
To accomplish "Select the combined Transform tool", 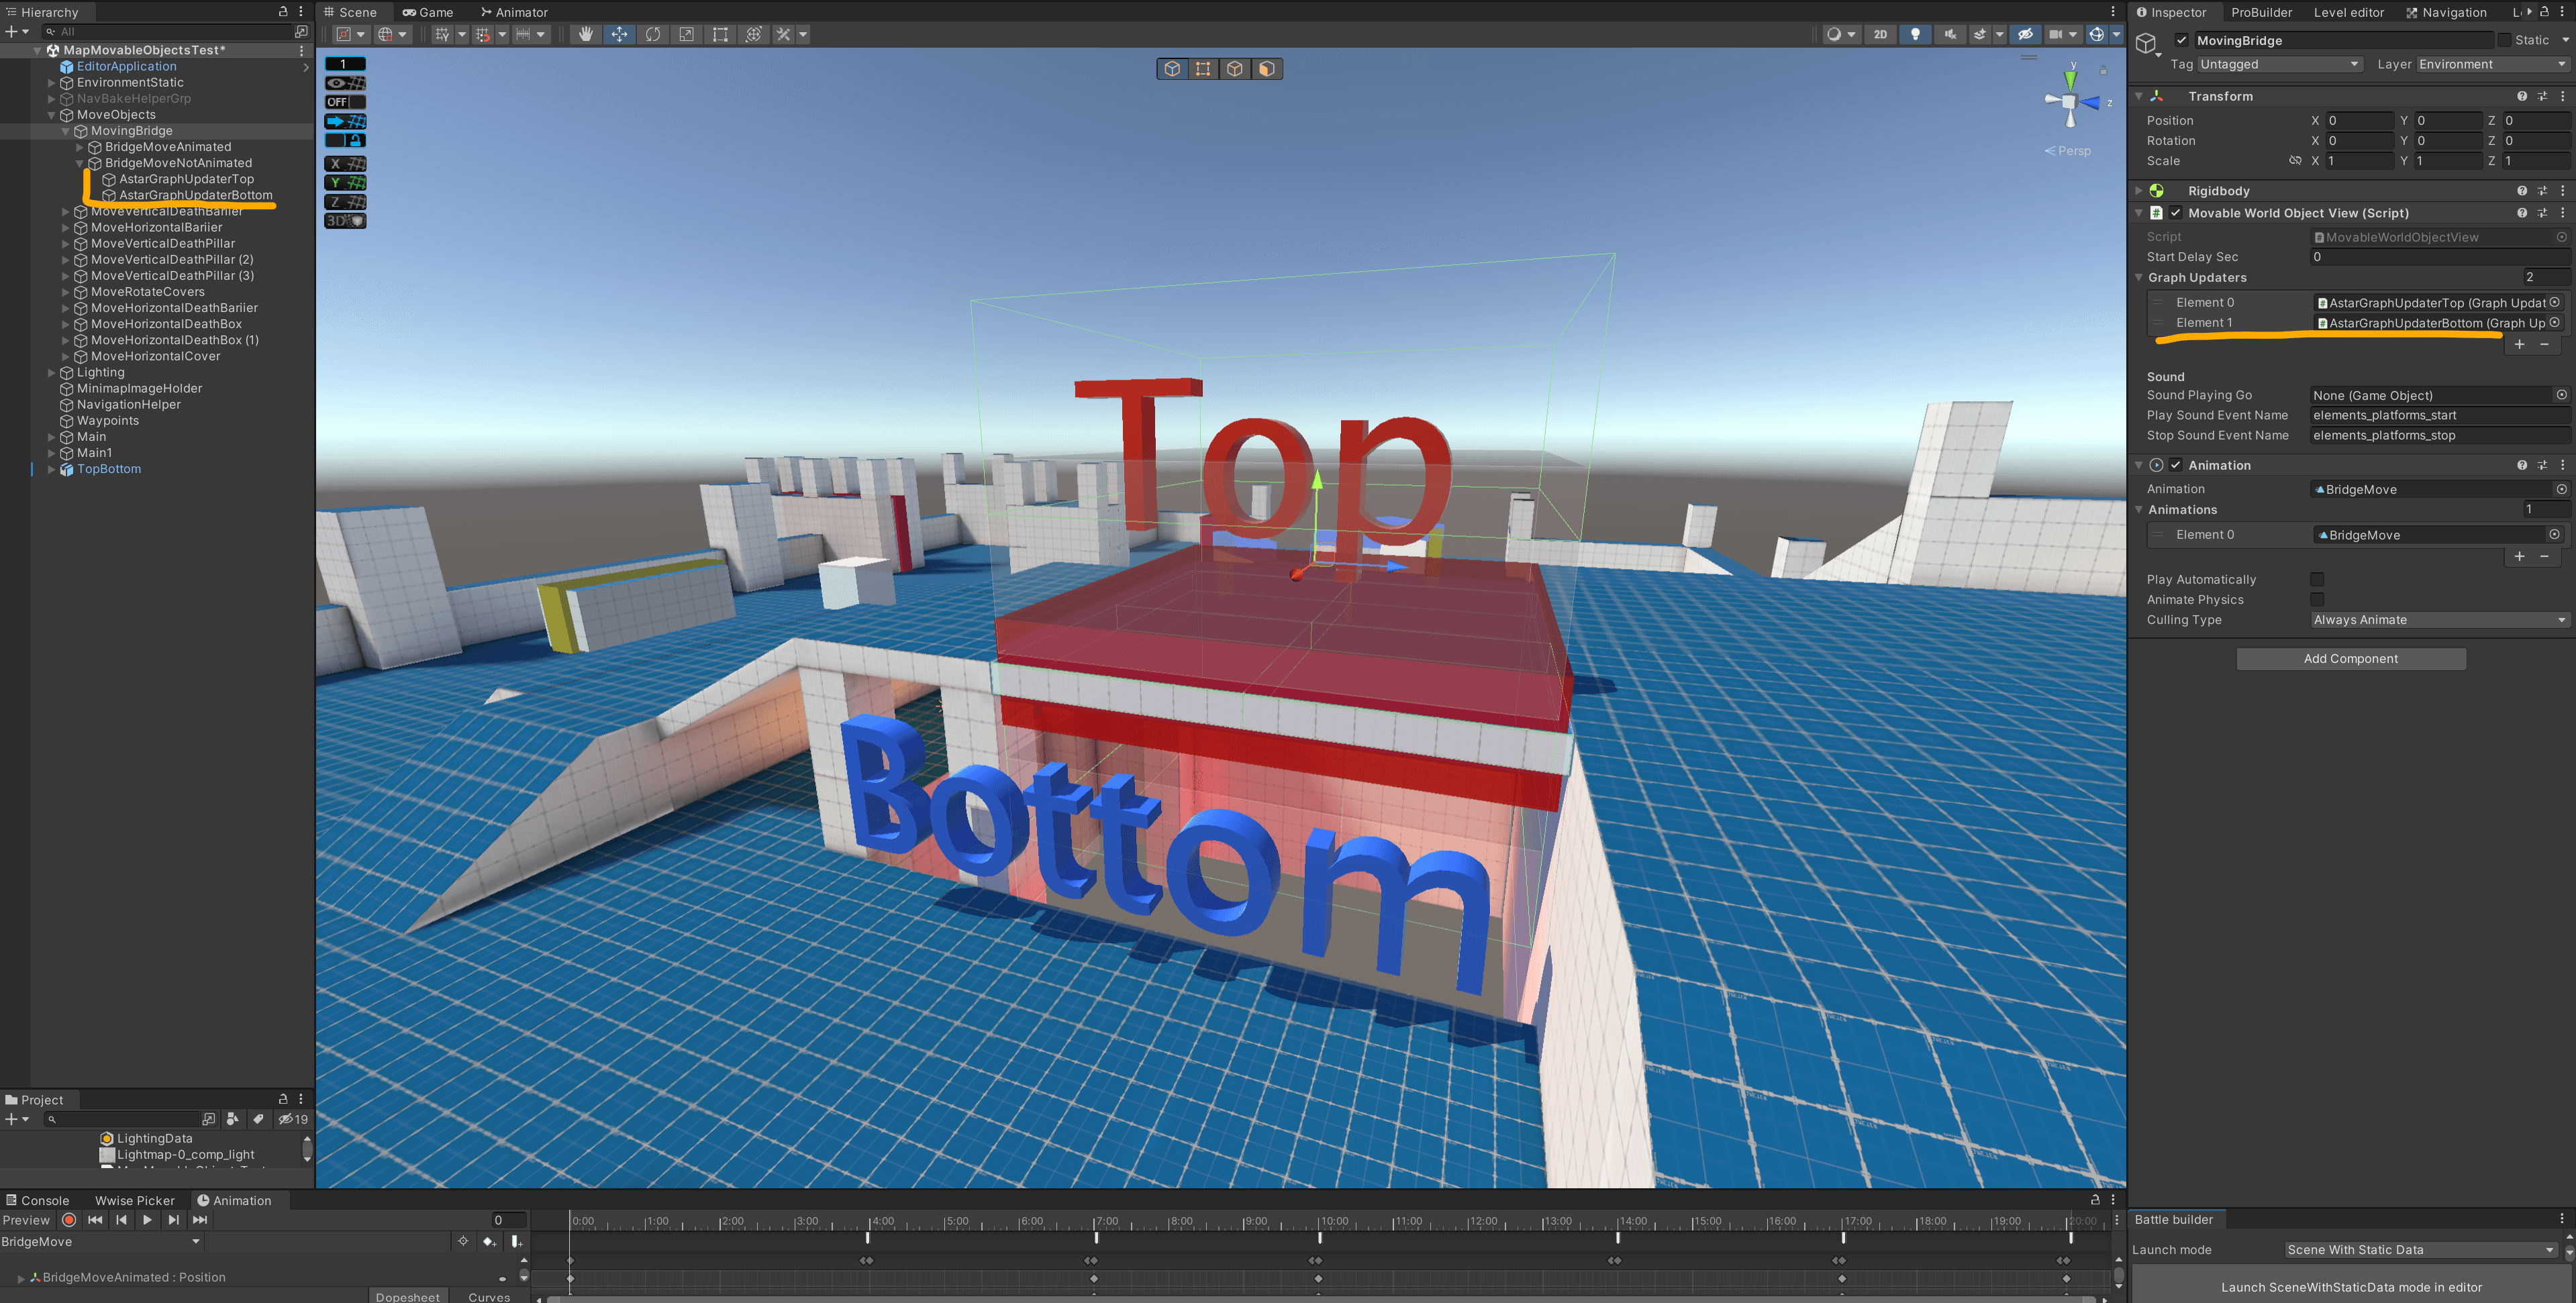I will (754, 34).
